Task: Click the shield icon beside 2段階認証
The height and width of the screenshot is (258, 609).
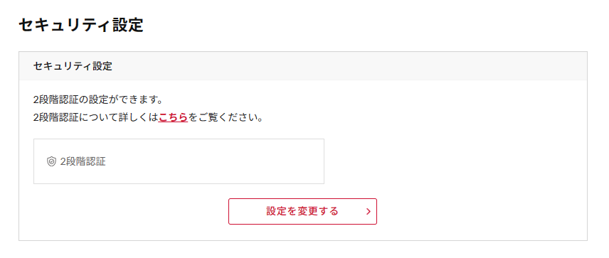Action: tap(51, 162)
